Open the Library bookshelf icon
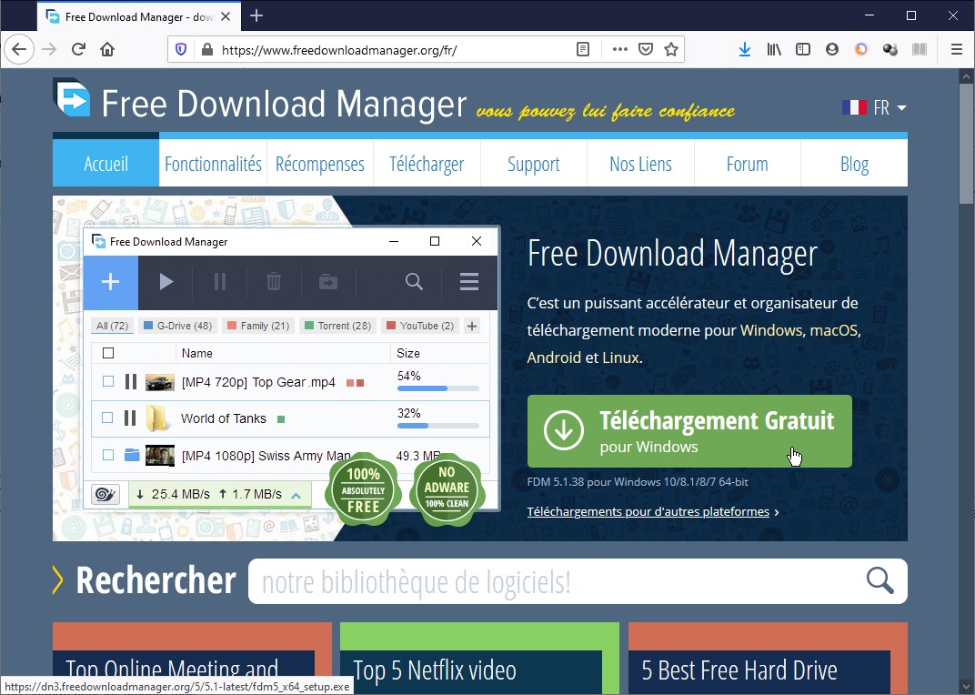975x695 pixels. (774, 49)
